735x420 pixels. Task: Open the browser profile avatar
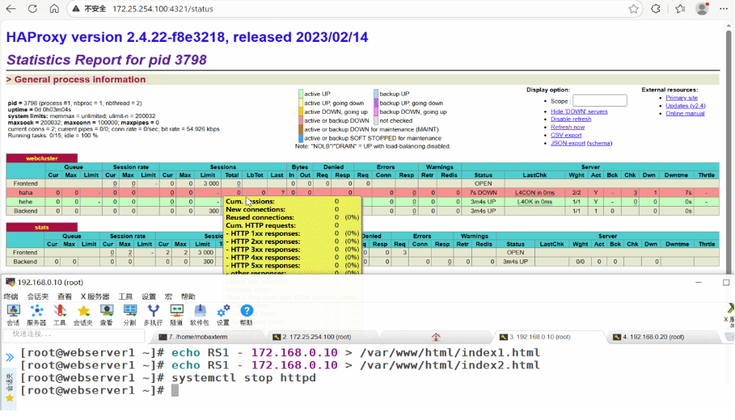pyautogui.click(x=702, y=8)
